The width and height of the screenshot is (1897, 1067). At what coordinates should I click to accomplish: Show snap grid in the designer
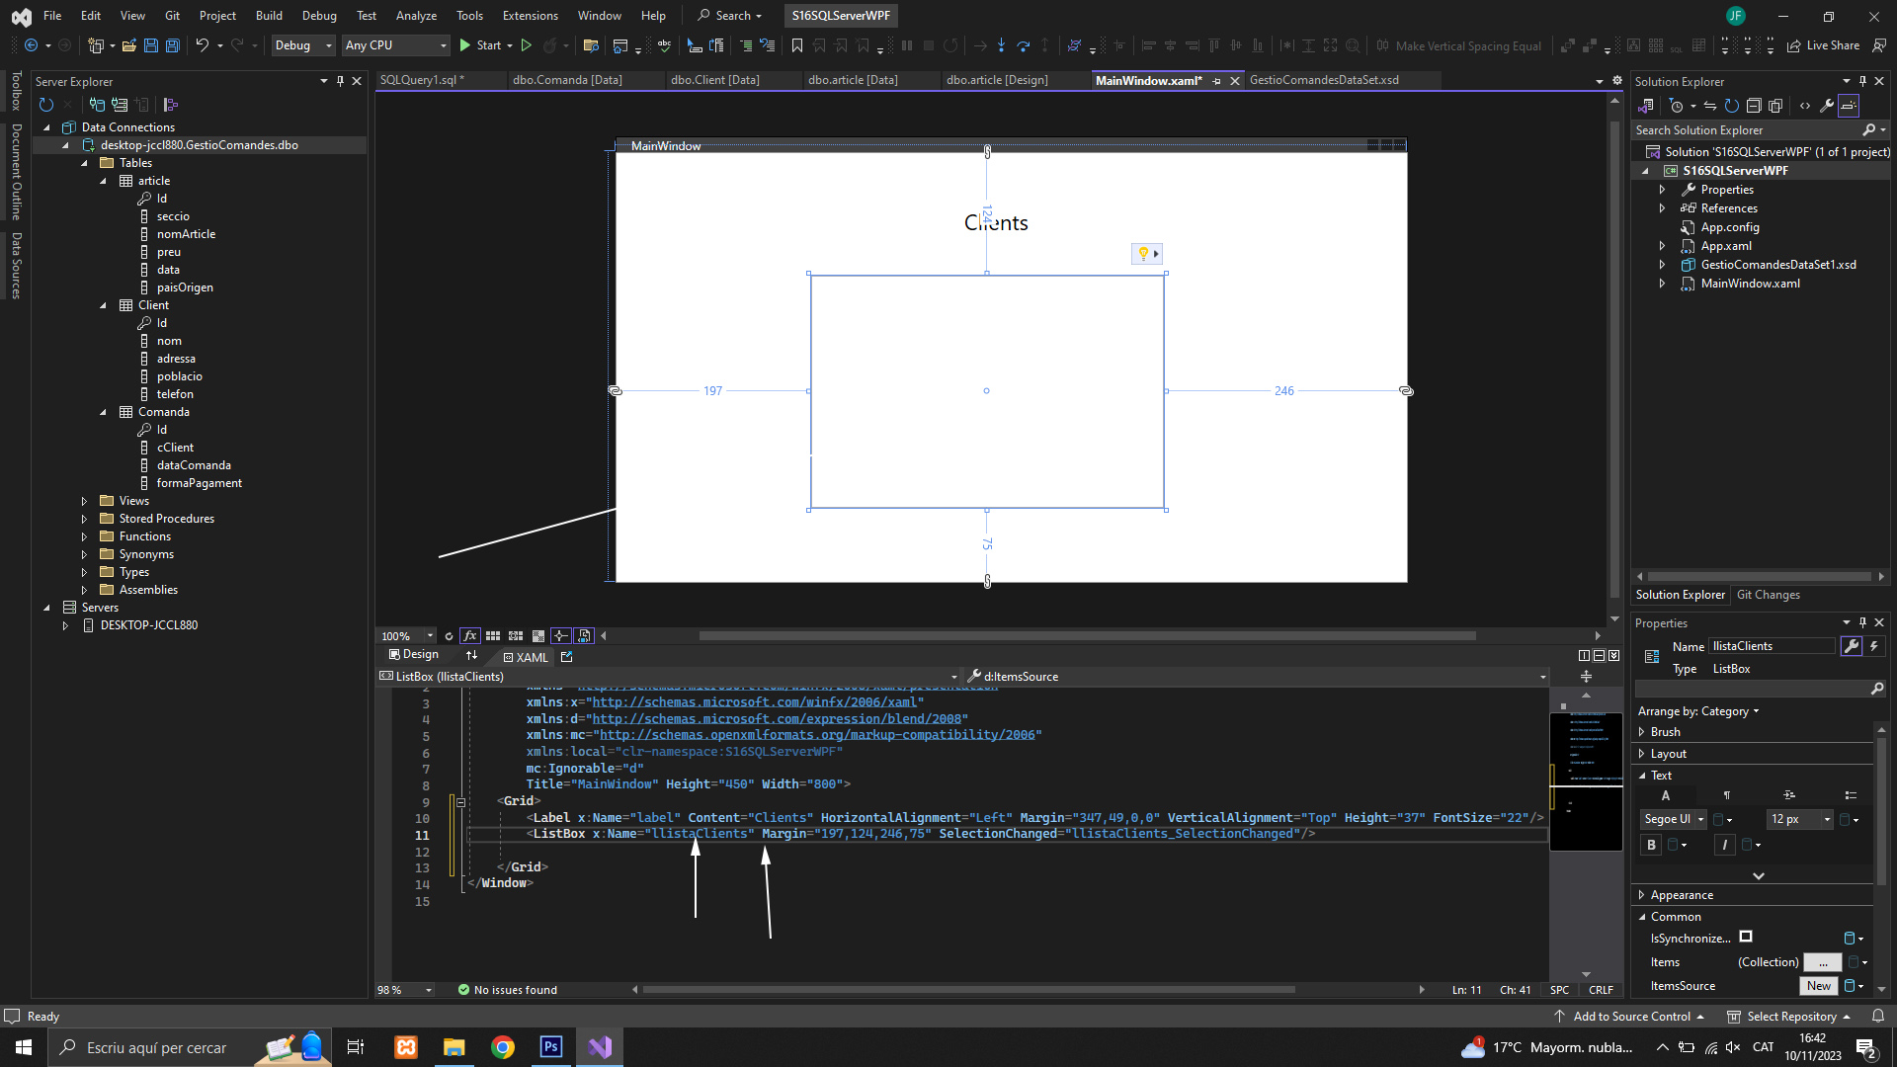[x=493, y=636]
